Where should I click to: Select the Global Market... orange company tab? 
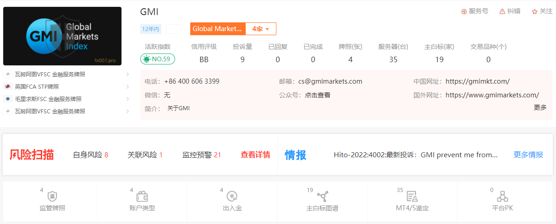click(218, 29)
